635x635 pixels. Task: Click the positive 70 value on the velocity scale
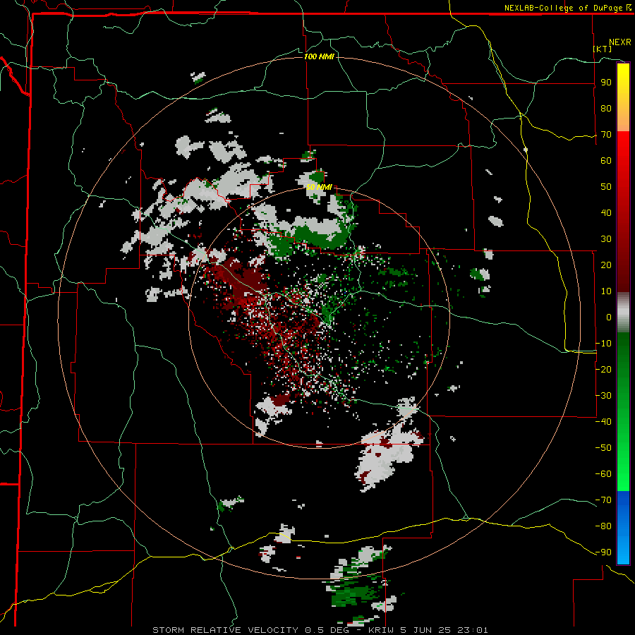point(606,135)
